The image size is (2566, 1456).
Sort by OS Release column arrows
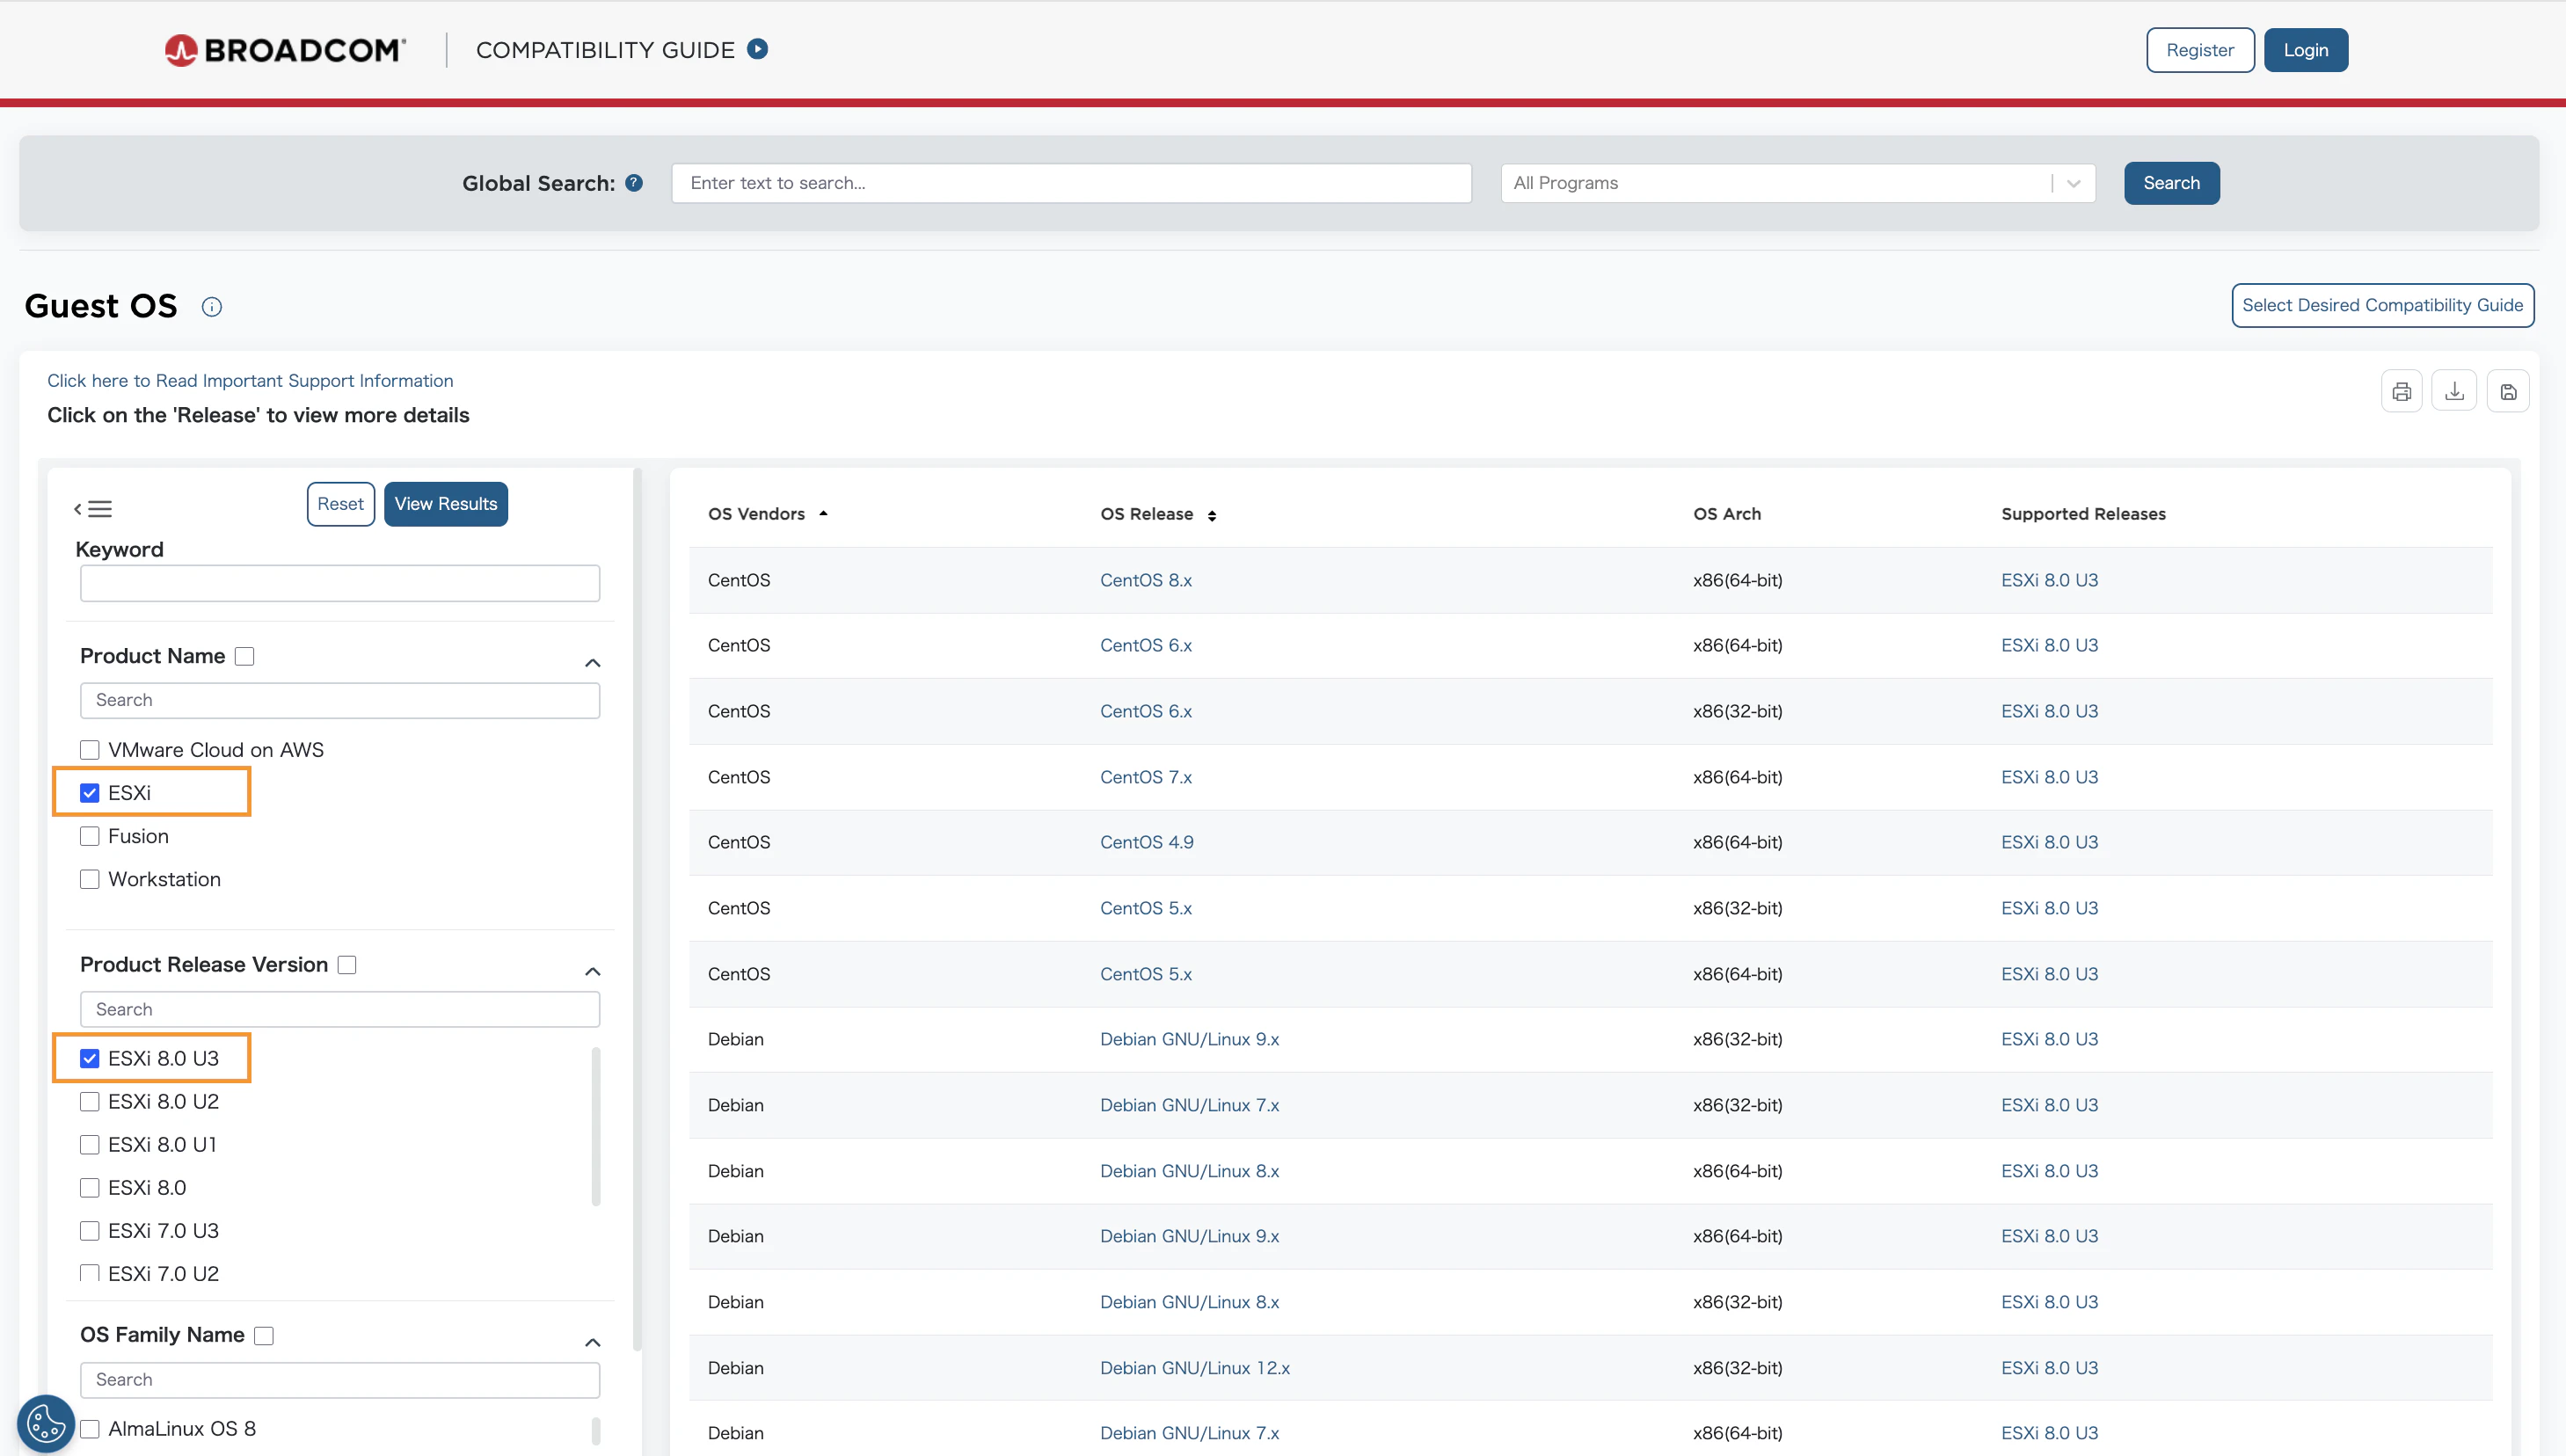click(x=1212, y=516)
